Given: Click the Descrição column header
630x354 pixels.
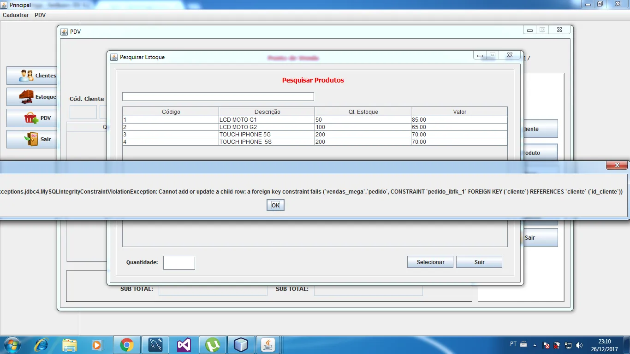Looking at the screenshot, I should click(267, 112).
